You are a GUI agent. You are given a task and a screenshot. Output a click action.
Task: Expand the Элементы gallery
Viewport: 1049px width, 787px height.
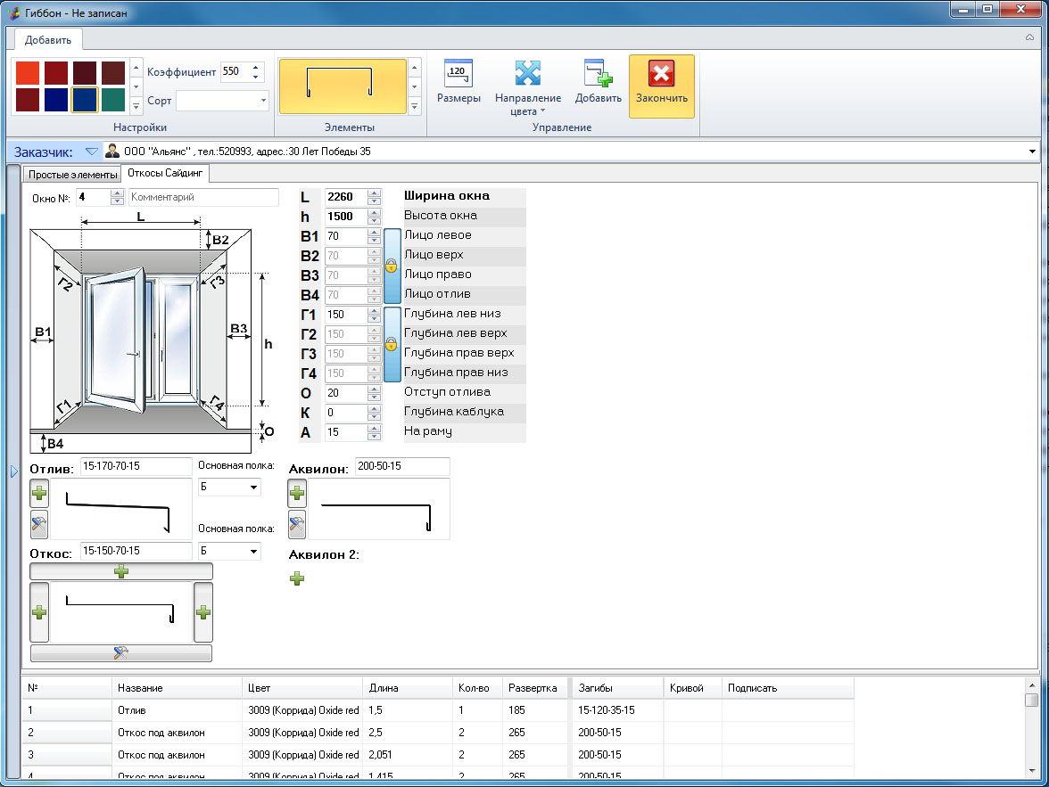pyautogui.click(x=414, y=106)
